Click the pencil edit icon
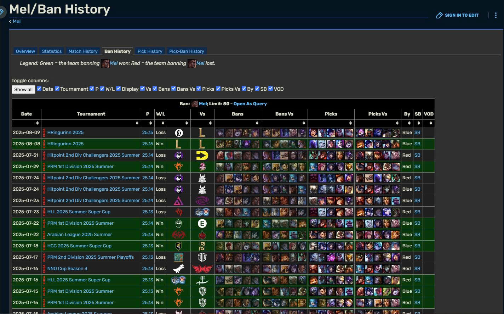Viewport: 504px width, 314px height. [x=439, y=15]
